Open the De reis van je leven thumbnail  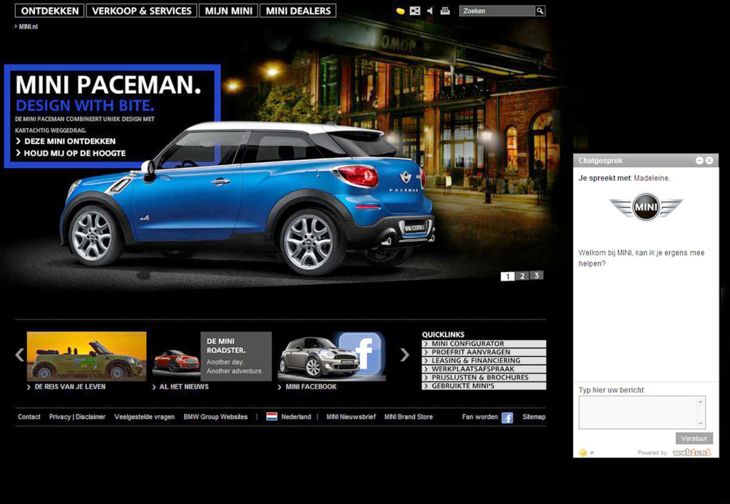[x=86, y=356]
